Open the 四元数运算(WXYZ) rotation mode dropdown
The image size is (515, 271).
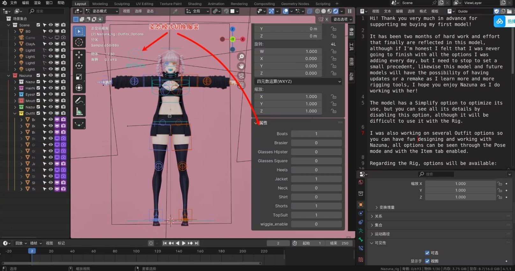click(298, 82)
